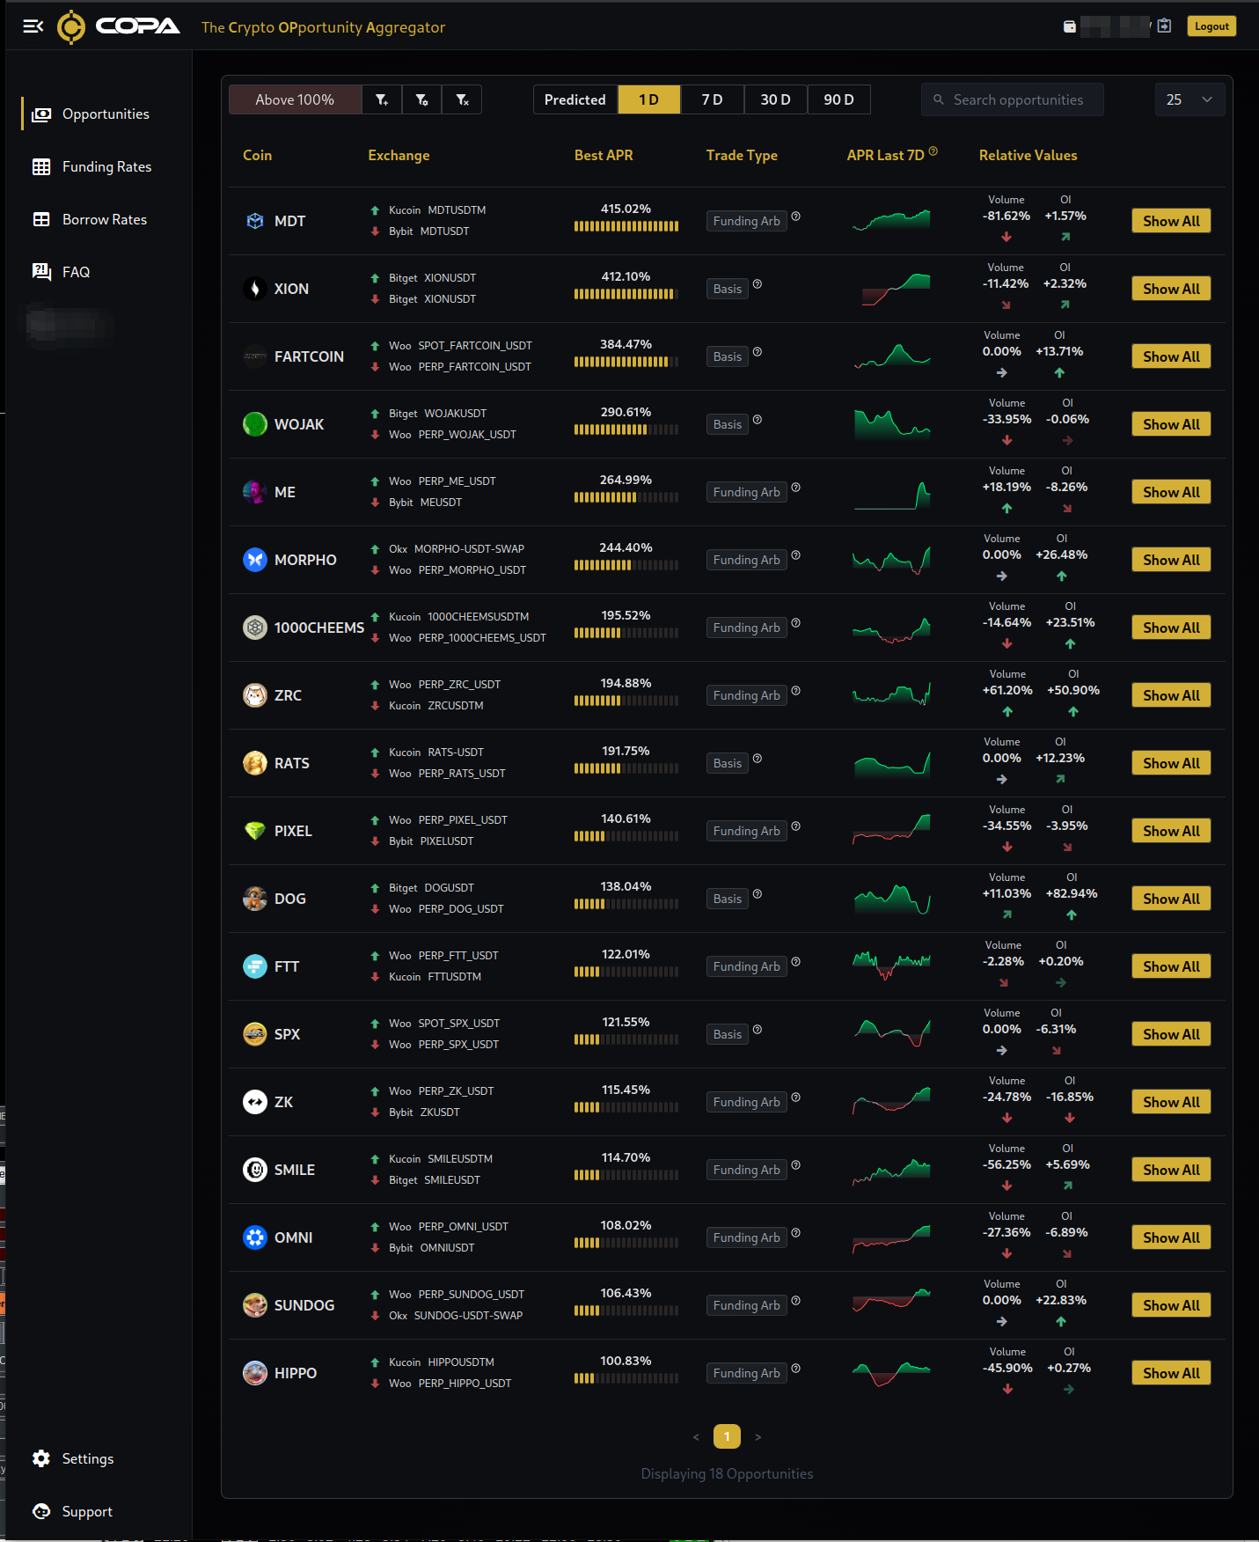
Task: Click the filter settings funnel icon
Action: (x=422, y=99)
